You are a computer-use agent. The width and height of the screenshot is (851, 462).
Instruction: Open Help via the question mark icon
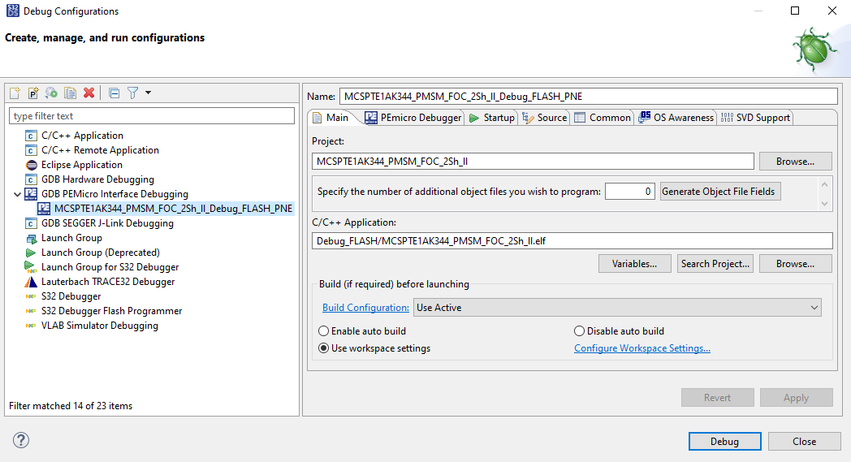point(21,441)
